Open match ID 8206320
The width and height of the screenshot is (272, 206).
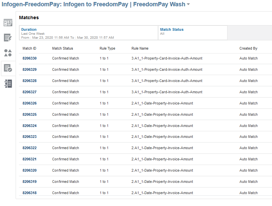click(30, 171)
